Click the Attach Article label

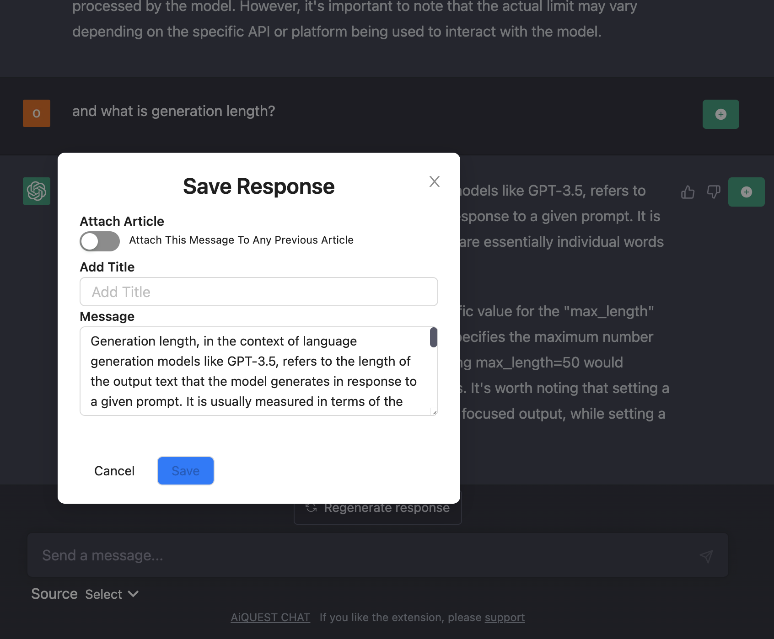(x=122, y=221)
